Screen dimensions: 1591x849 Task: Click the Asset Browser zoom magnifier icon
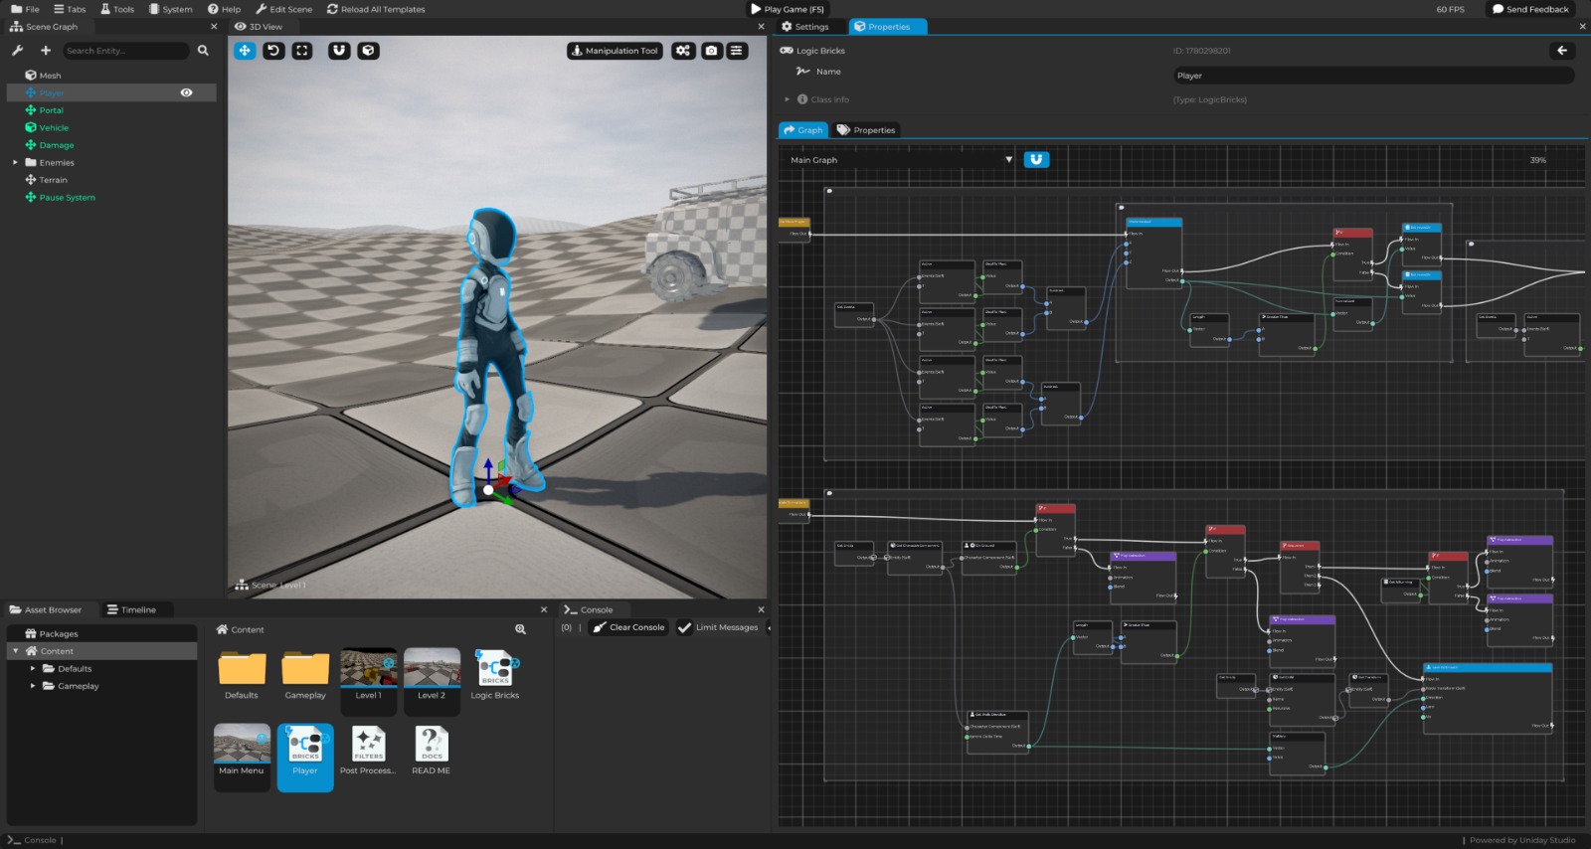(520, 629)
